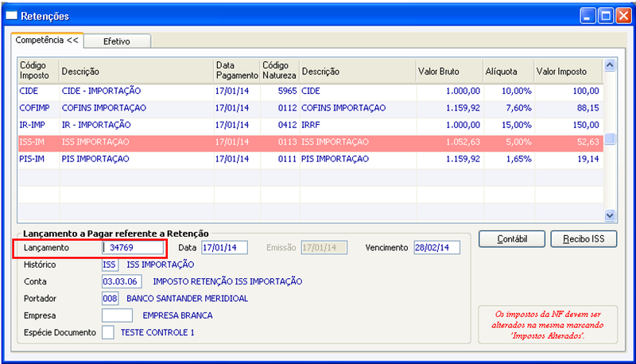The width and height of the screenshot is (636, 364).
Task: Close the Retenções window
Action: coord(623,16)
